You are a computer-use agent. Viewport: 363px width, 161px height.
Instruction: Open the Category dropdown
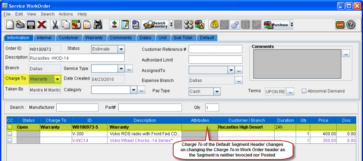pyautogui.click(x=133, y=90)
